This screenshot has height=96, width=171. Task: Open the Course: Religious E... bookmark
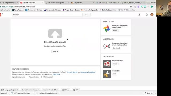(90, 10)
